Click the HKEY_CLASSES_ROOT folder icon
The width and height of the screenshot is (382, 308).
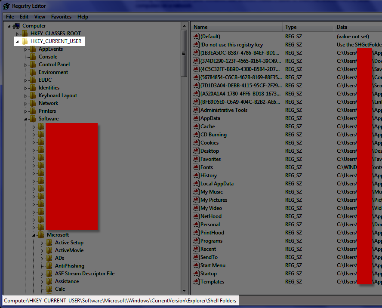point(25,34)
